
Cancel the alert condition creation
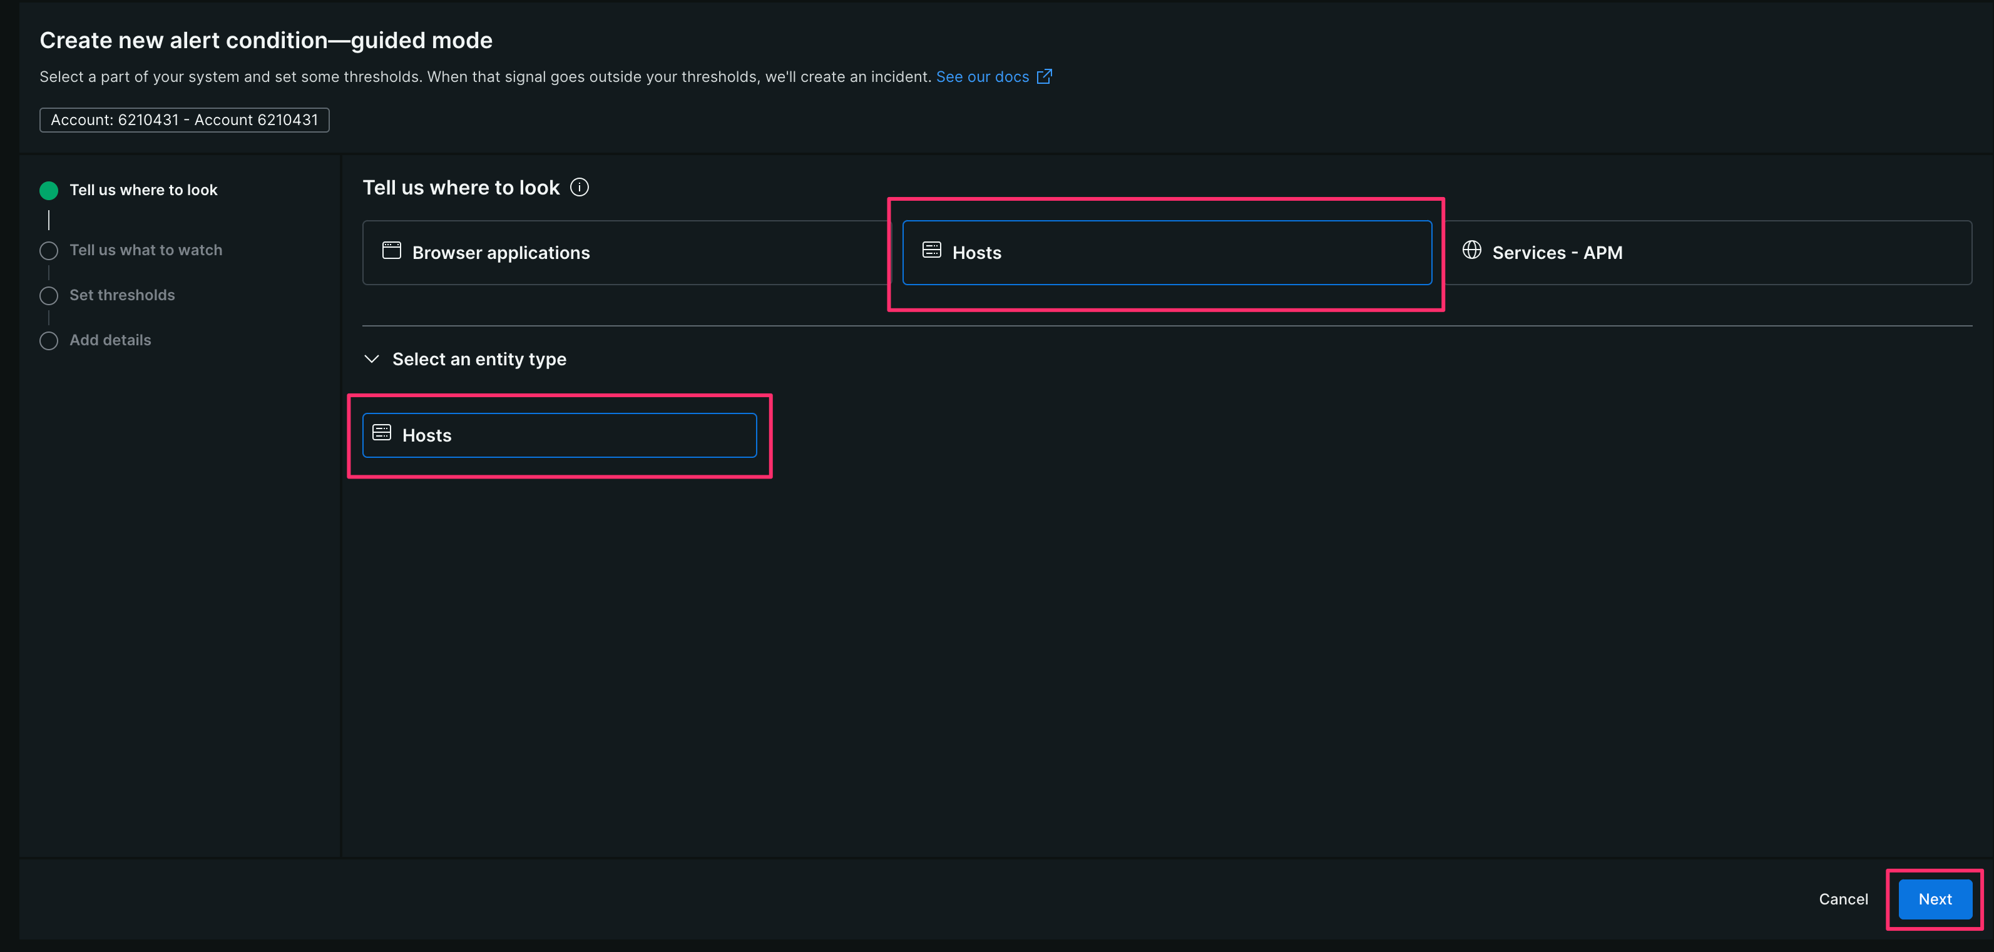[x=1844, y=899]
